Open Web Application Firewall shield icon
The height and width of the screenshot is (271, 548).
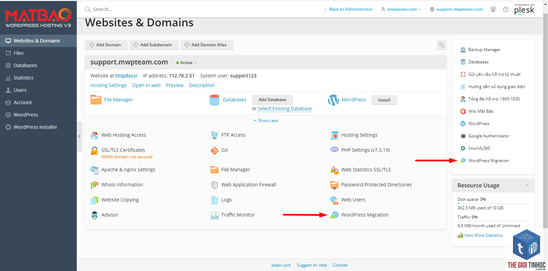[x=215, y=185]
